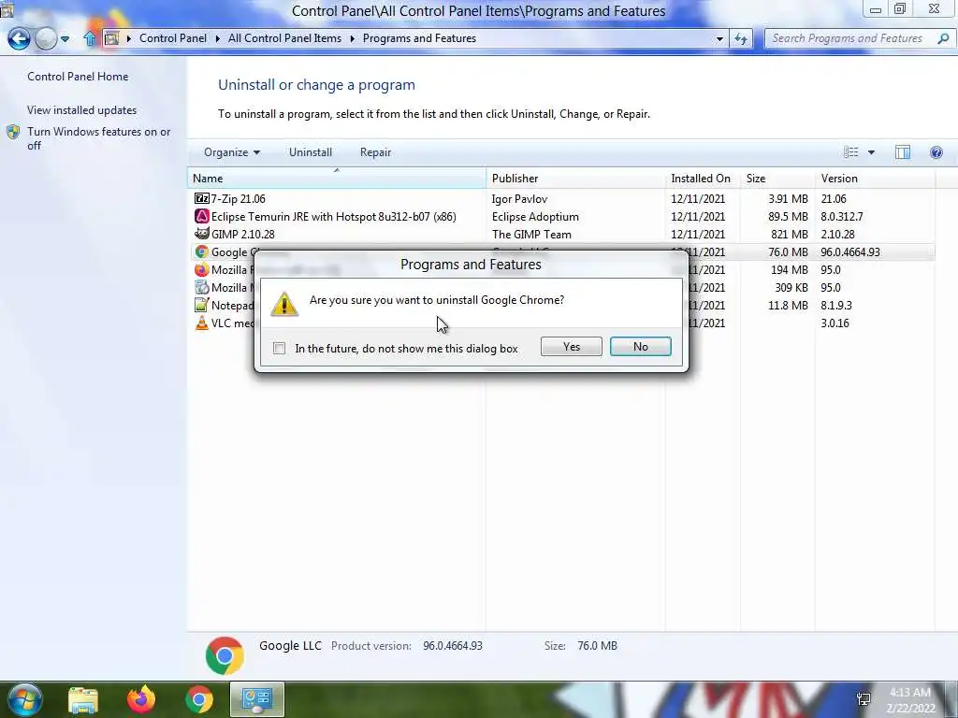This screenshot has height=718, width=958.
Task: Click the Eclipse Adoptium publisher cell
Action: (x=535, y=216)
